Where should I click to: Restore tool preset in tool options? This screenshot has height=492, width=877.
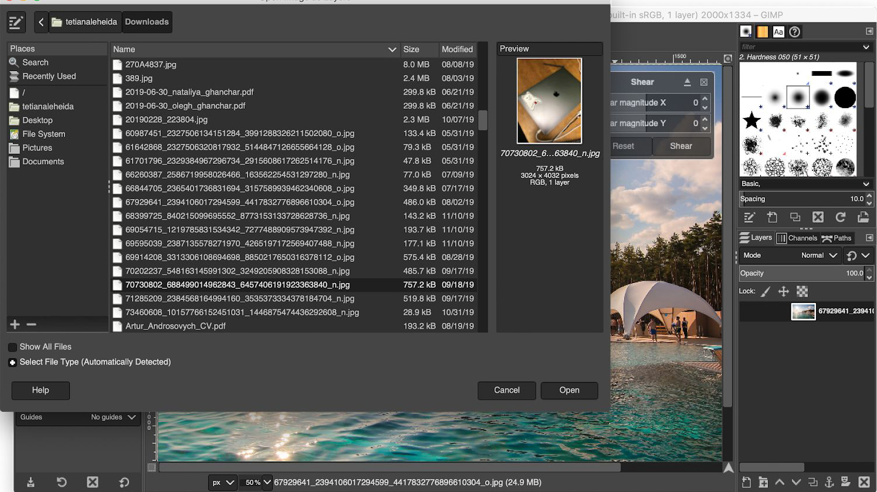pos(62,482)
